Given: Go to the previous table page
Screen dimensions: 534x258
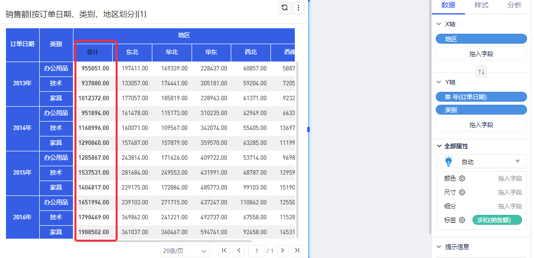Looking at the screenshot, I should coord(239,251).
